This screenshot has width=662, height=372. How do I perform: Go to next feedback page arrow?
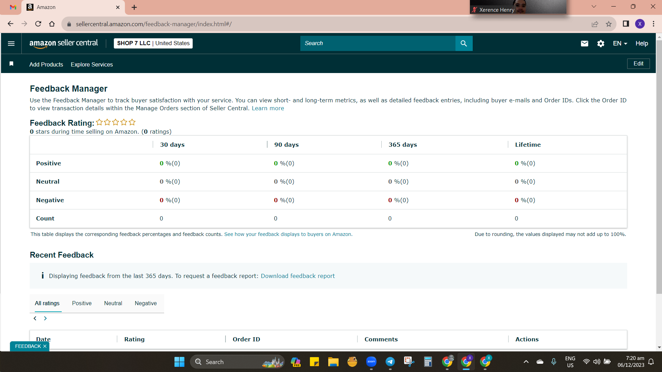tap(45, 318)
